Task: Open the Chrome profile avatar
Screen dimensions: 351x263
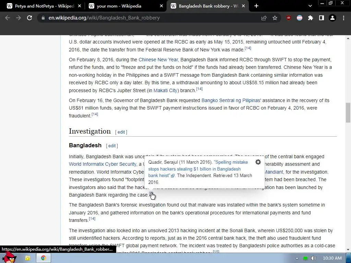Action: coord(332,18)
